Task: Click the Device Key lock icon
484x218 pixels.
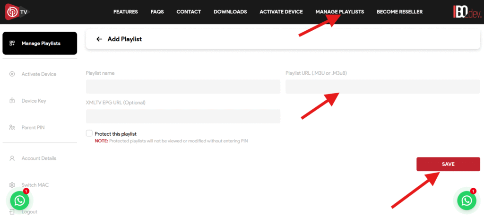Action: click(12, 101)
